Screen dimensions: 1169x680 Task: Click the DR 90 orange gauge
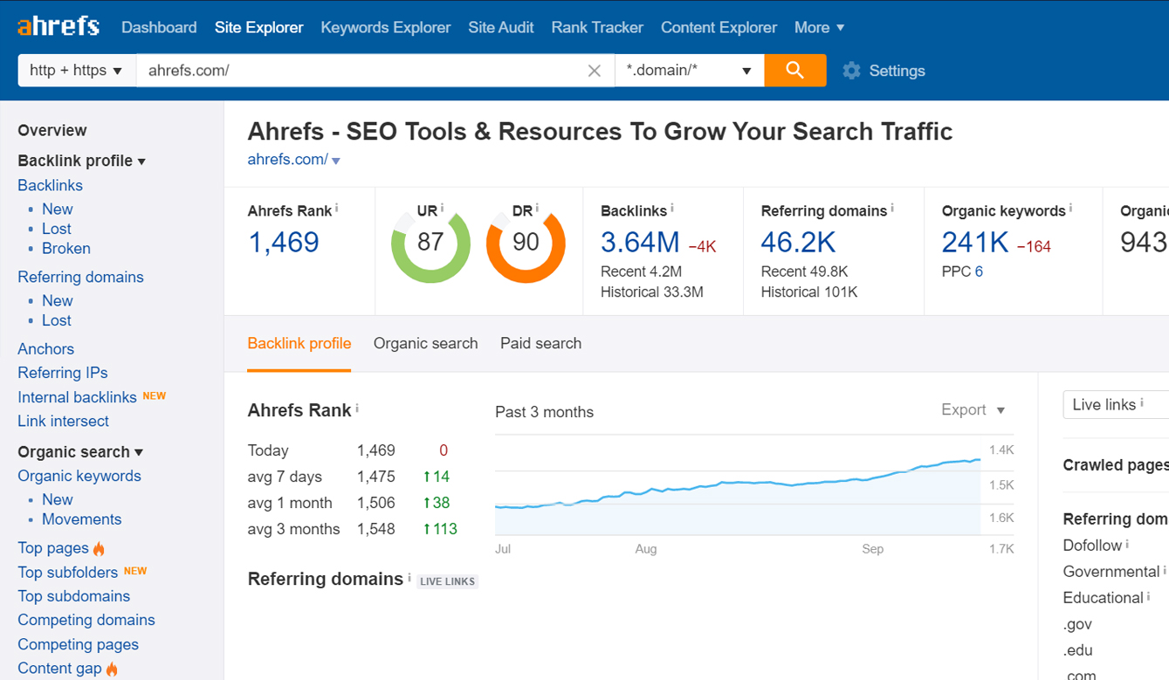pyautogui.click(x=526, y=244)
